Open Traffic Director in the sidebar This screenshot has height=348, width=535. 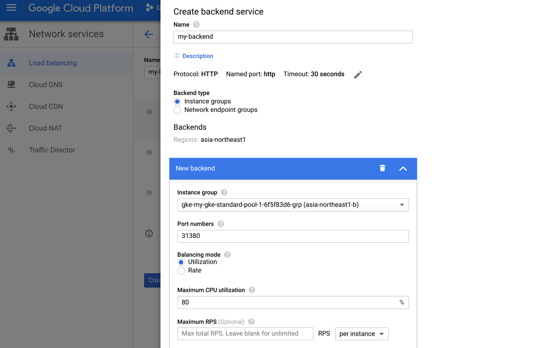pyautogui.click(x=66, y=150)
